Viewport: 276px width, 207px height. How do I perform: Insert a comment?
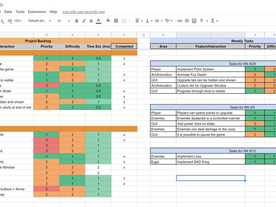pos(187,21)
